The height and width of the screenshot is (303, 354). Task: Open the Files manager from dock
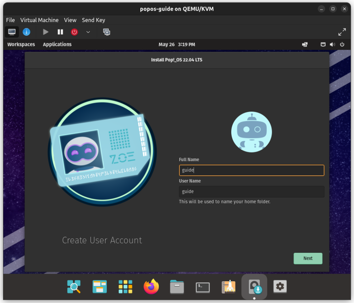click(x=177, y=286)
